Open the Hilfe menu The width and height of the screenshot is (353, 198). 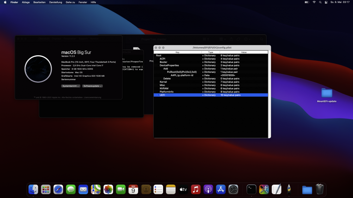point(93,2)
